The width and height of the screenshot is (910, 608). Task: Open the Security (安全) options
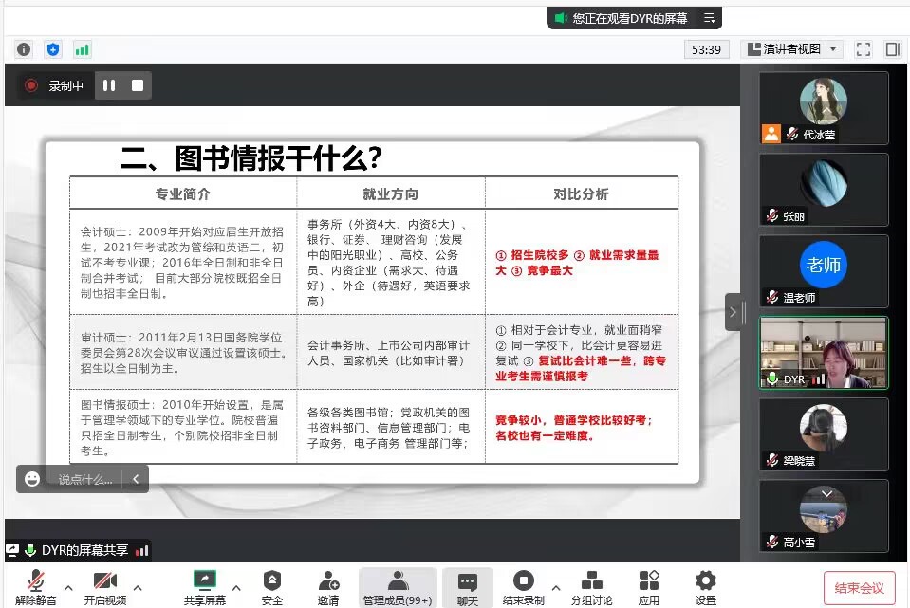coord(272,587)
